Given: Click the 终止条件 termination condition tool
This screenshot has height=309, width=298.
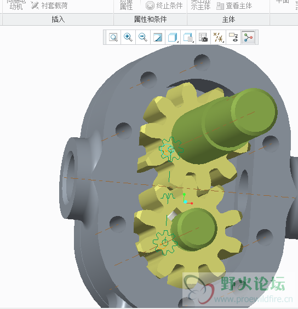Looking at the screenshot, I should (x=164, y=5).
